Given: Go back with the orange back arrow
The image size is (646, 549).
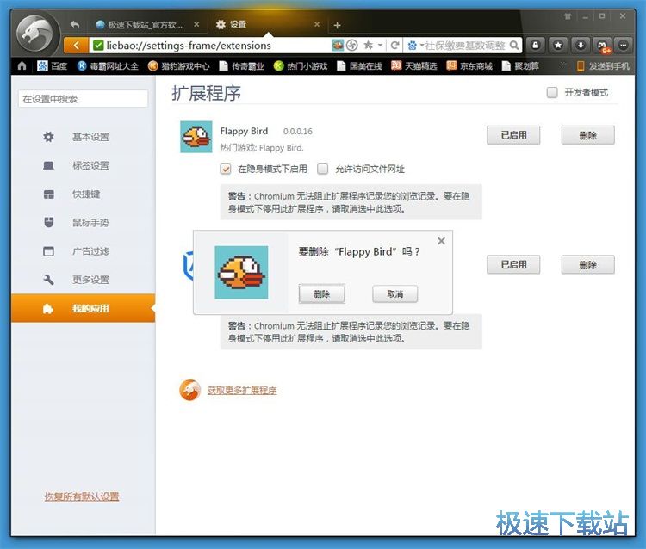Looking at the screenshot, I should coord(76,46).
